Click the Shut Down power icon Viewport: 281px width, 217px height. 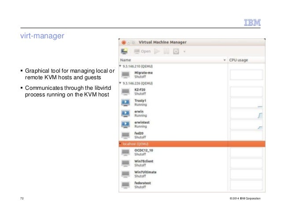(x=176, y=51)
